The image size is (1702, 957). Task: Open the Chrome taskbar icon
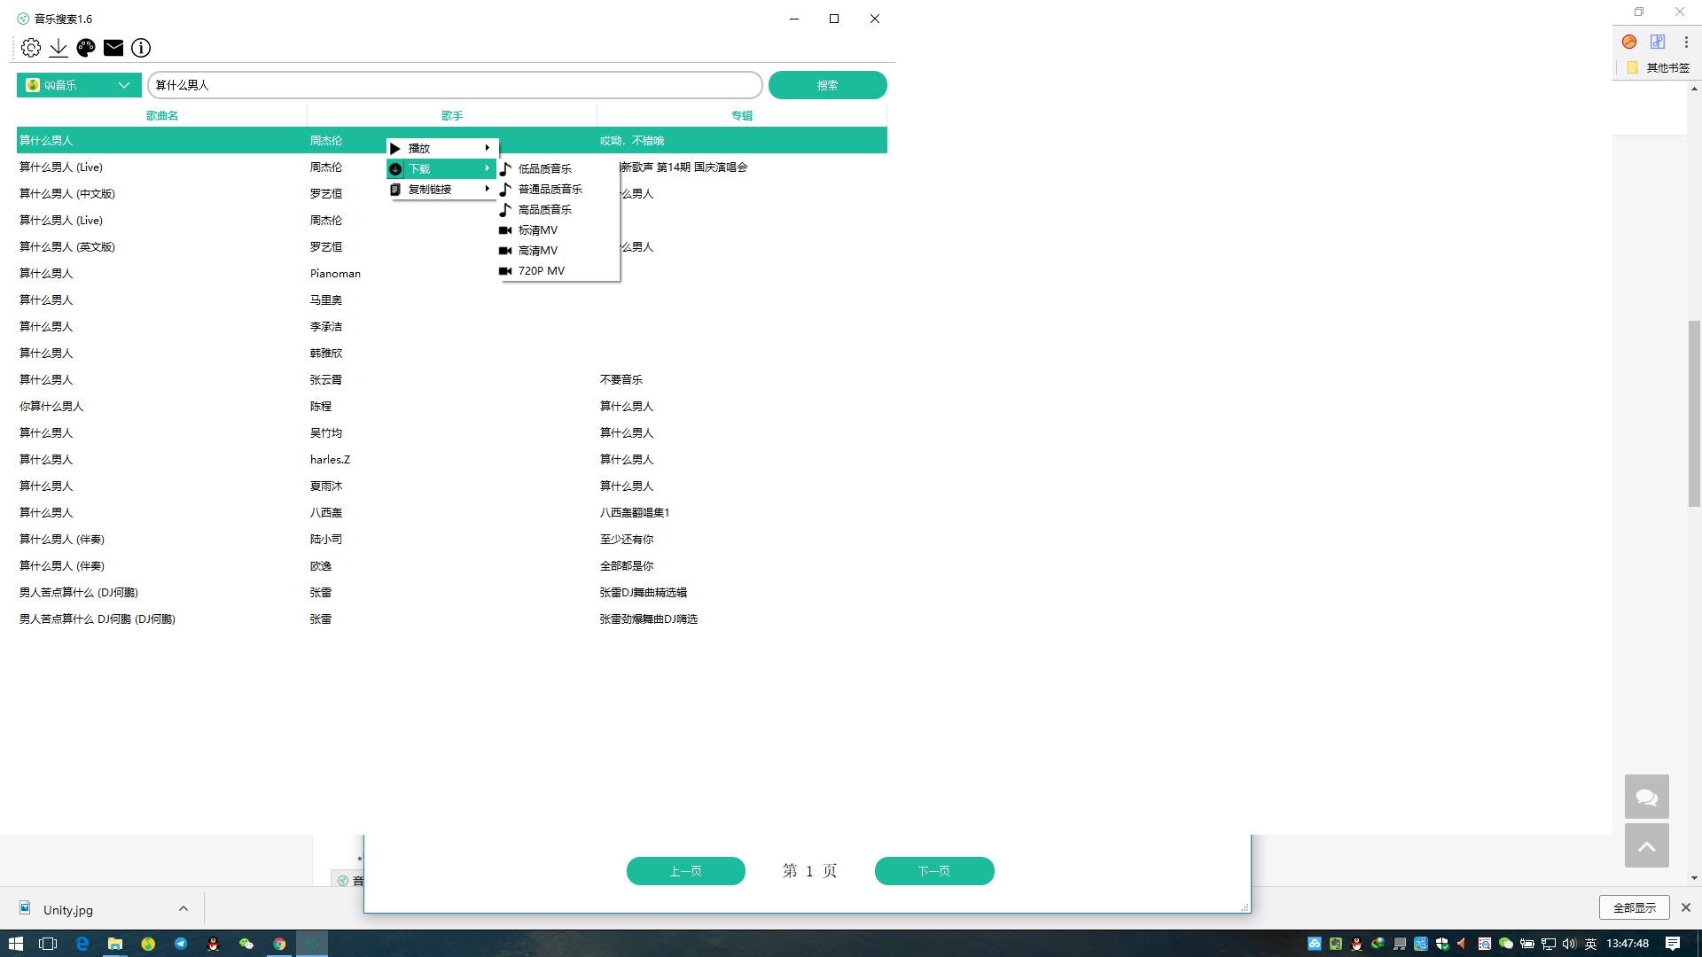(x=279, y=944)
